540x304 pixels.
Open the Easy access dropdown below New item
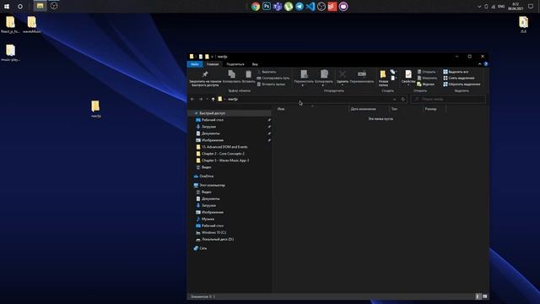point(393,79)
